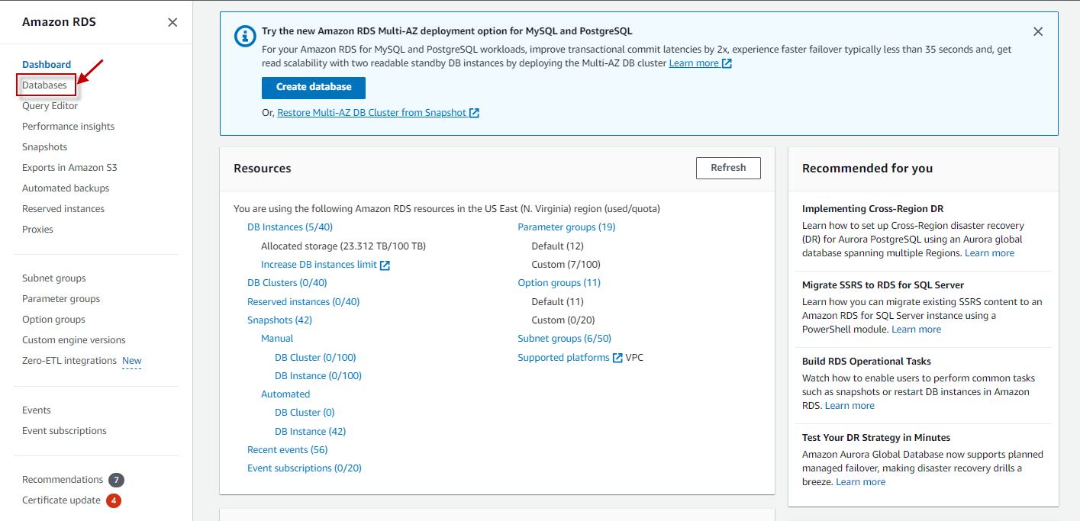Click the Custom (7/100) parameter groups text
Screen dimensions: 1080x521
click(566, 265)
